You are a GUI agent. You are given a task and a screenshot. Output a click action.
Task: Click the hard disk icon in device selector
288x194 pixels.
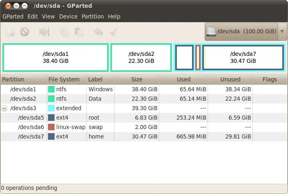pyautogui.click(x=211, y=32)
